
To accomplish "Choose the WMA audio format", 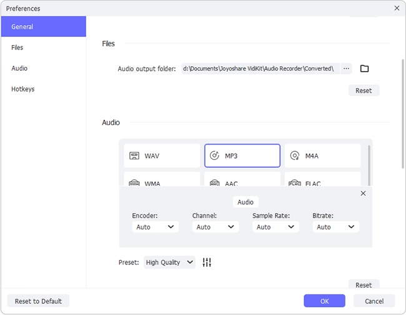I will pos(162,179).
